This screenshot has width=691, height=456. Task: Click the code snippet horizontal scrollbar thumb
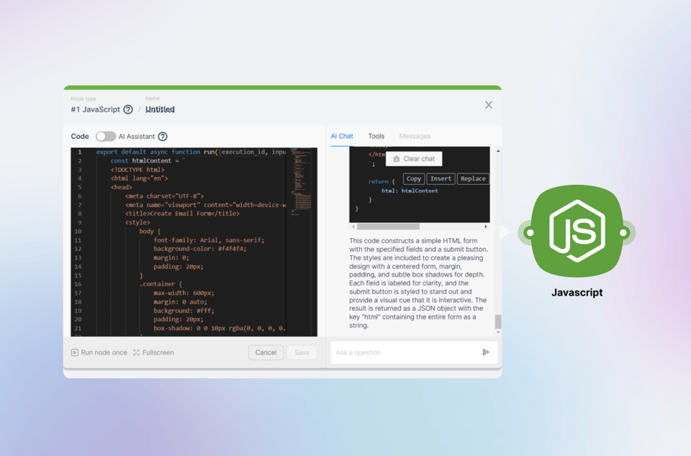tap(388, 227)
